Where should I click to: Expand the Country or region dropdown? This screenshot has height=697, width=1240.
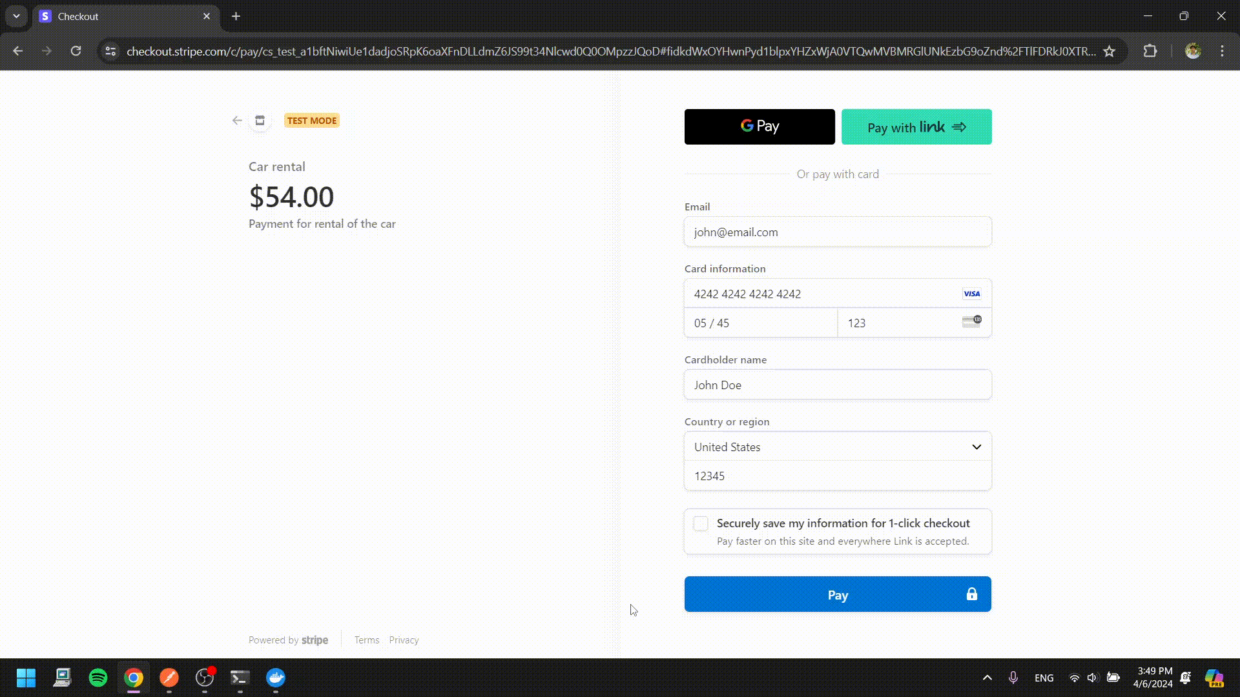838,447
